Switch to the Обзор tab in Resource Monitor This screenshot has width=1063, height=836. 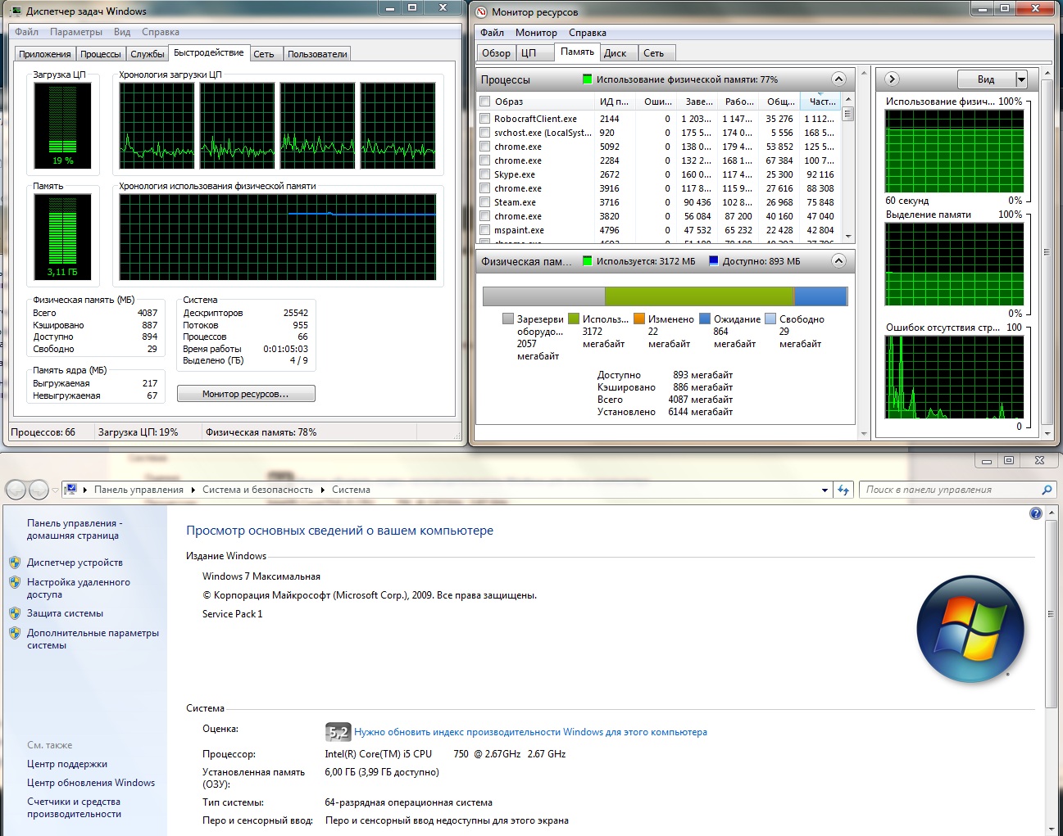(x=497, y=53)
